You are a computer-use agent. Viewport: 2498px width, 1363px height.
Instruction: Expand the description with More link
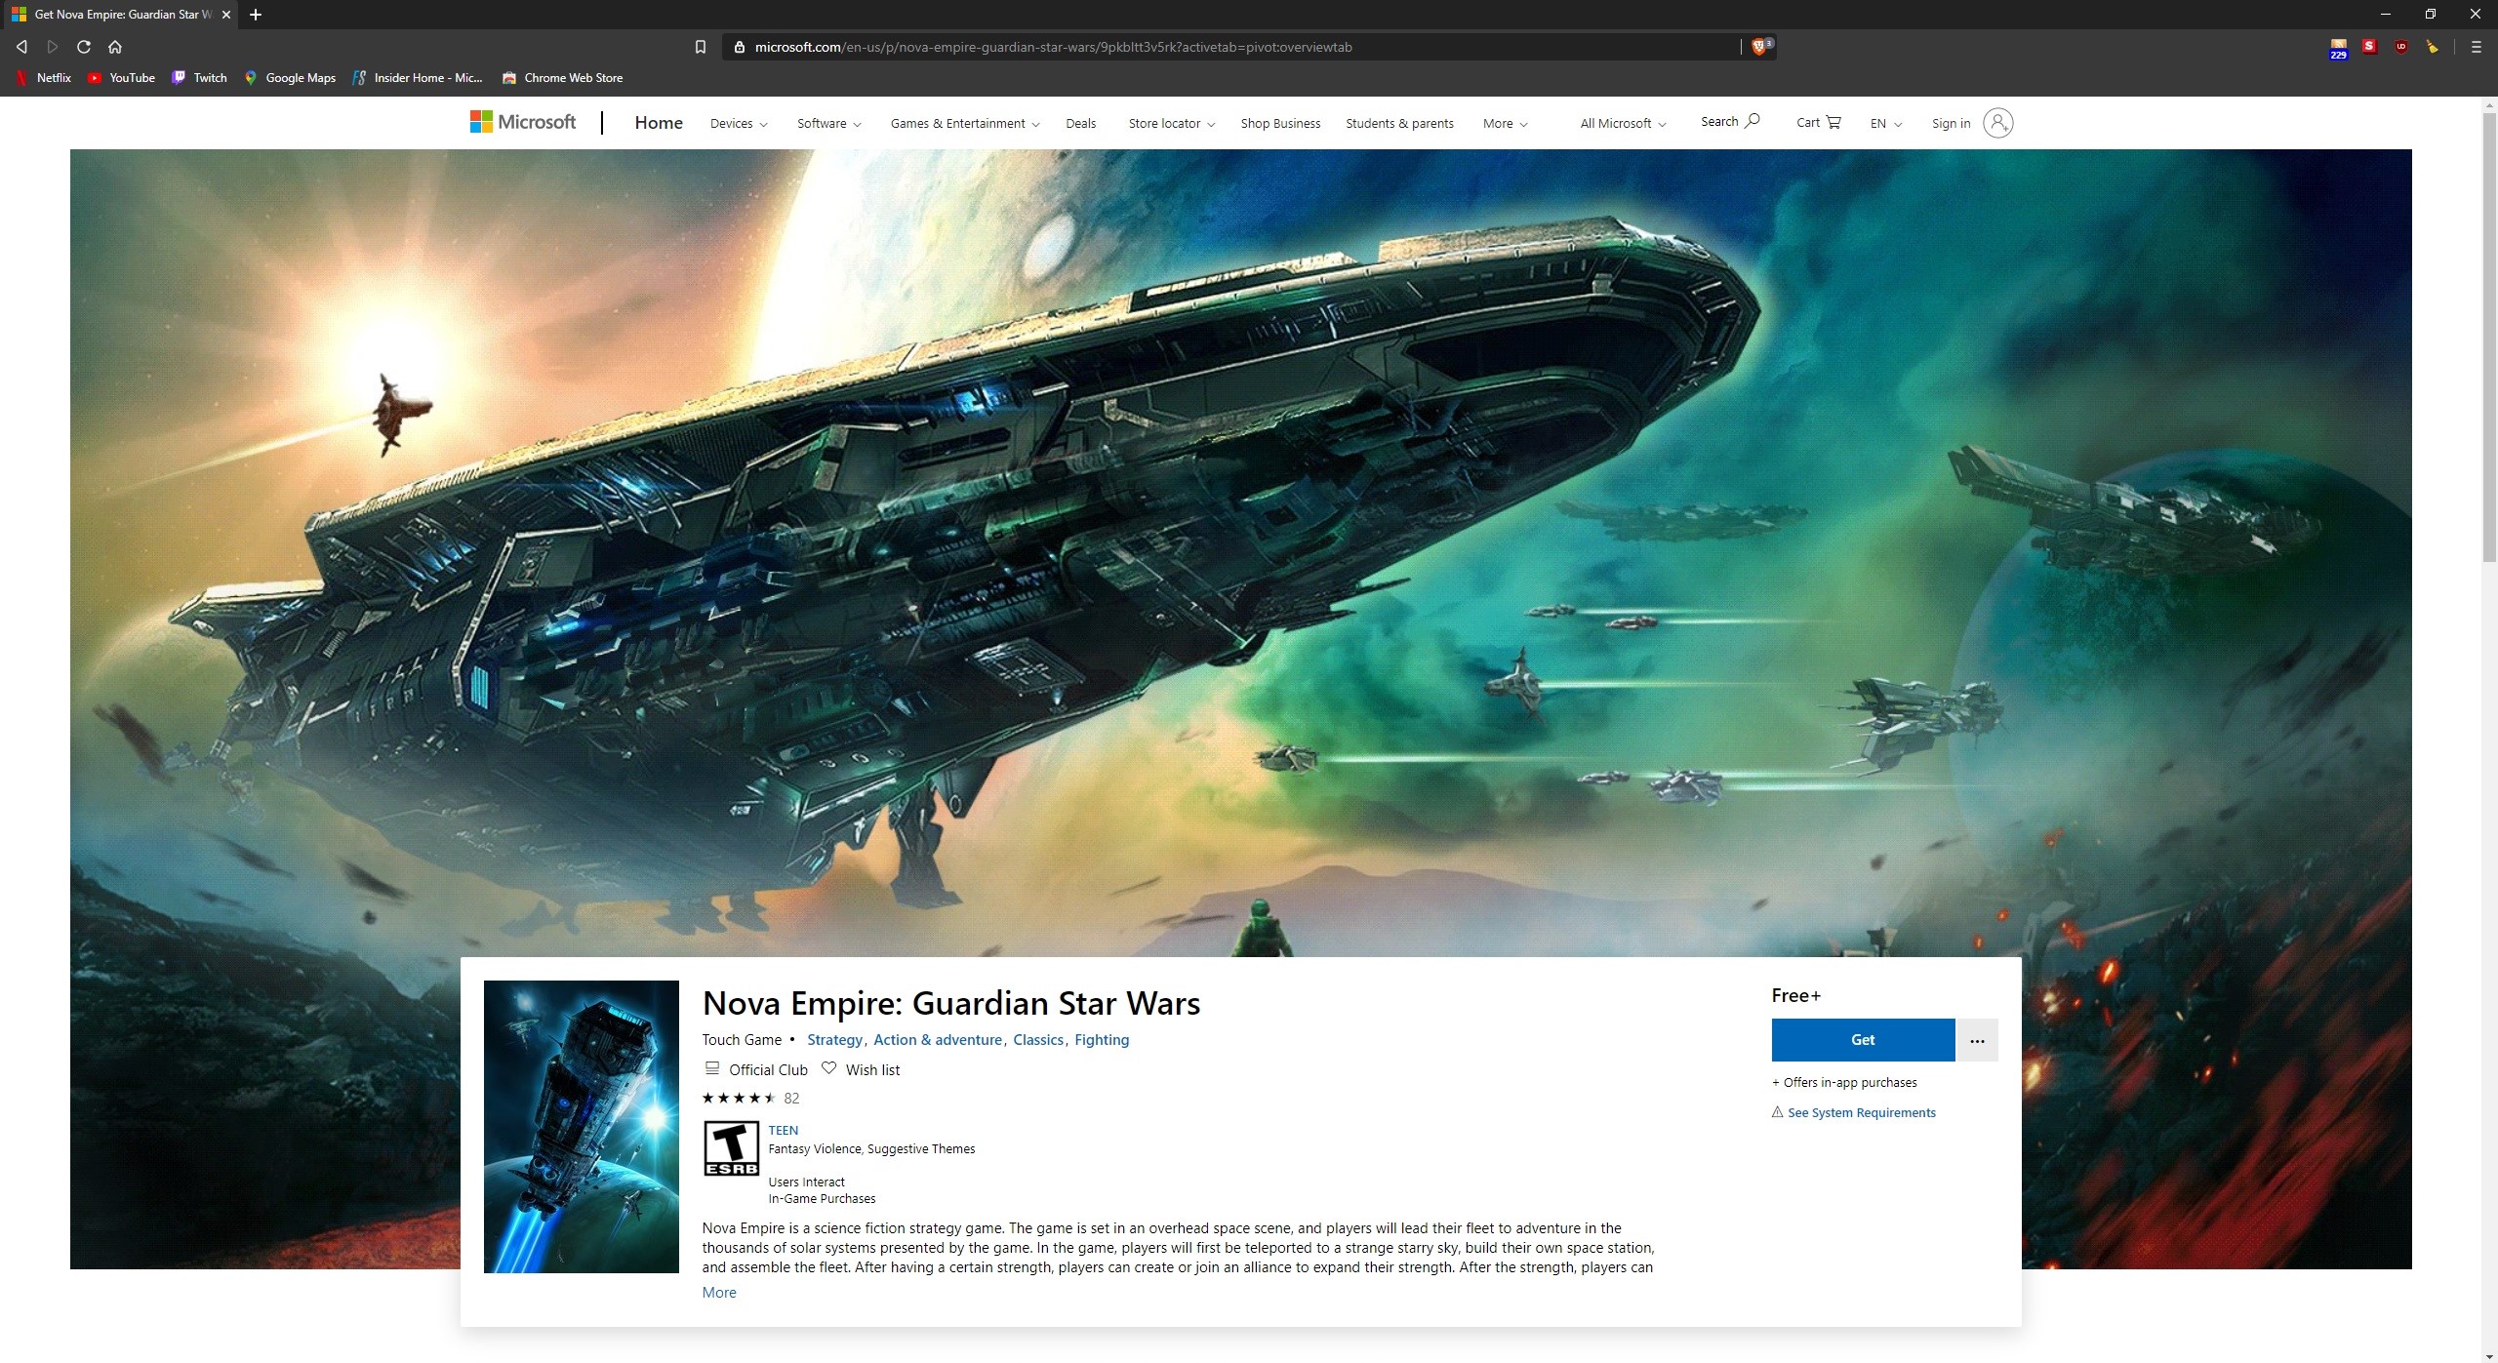tap(719, 1293)
